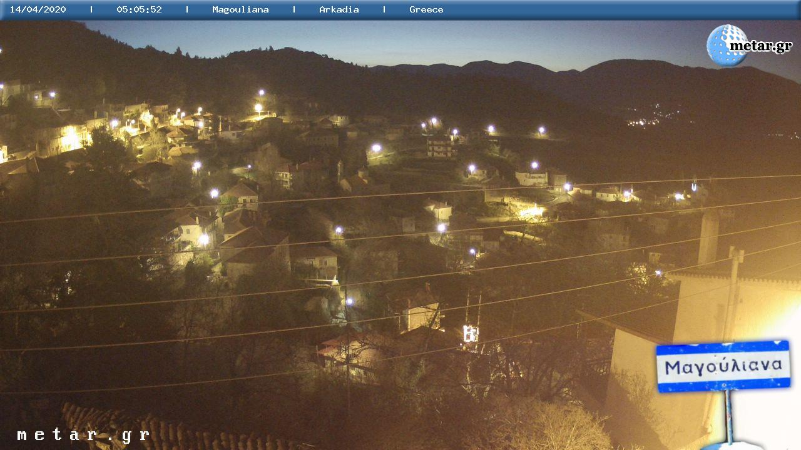
Task: Click the date text 14/04/2020
Action: click(x=38, y=9)
